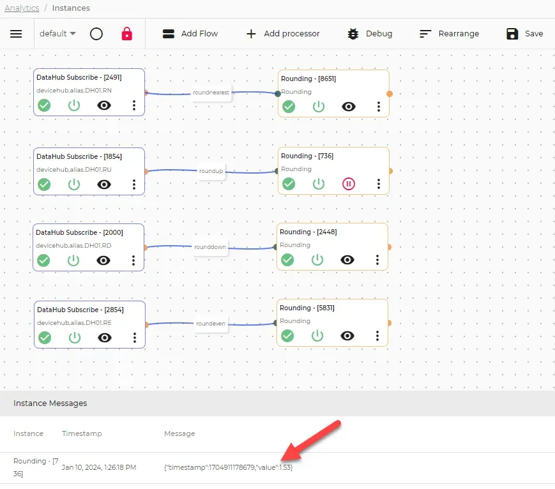Click the eye icon on Rounding [5831]
Image resolution: width=555 pixels, height=489 pixels.
(x=347, y=336)
